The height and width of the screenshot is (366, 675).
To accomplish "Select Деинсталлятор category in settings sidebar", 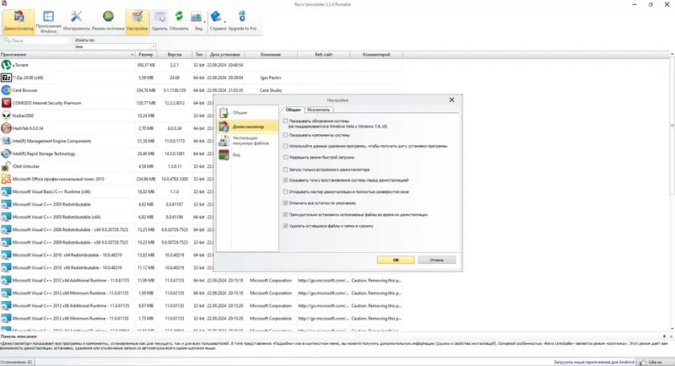I will (247, 126).
